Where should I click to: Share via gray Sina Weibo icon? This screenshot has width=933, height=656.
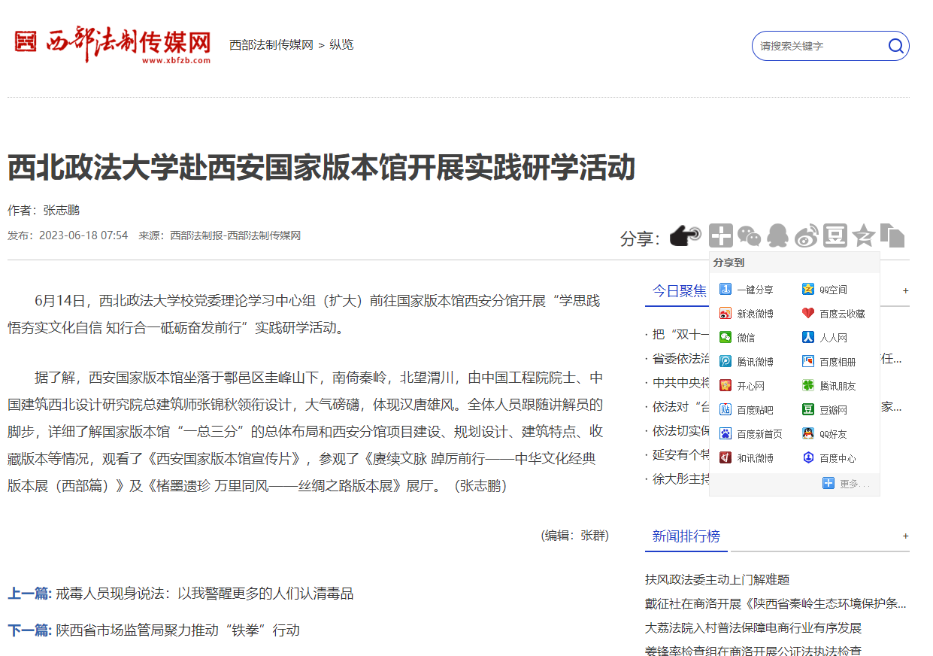pyautogui.click(x=806, y=236)
